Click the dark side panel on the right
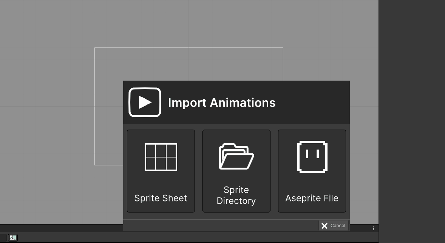 [412, 122]
